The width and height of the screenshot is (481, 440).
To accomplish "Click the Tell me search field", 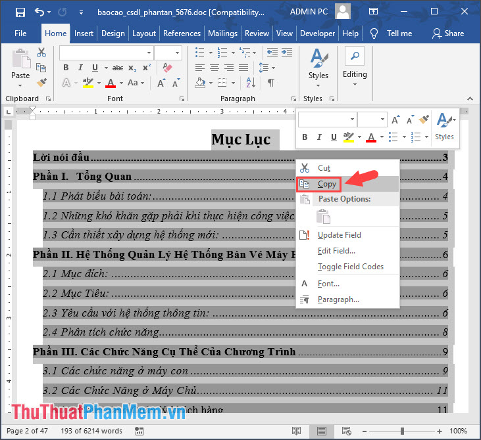I will click(399, 33).
